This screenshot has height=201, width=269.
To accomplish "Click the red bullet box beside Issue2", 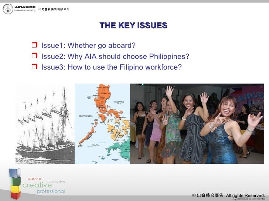I will [34, 56].
